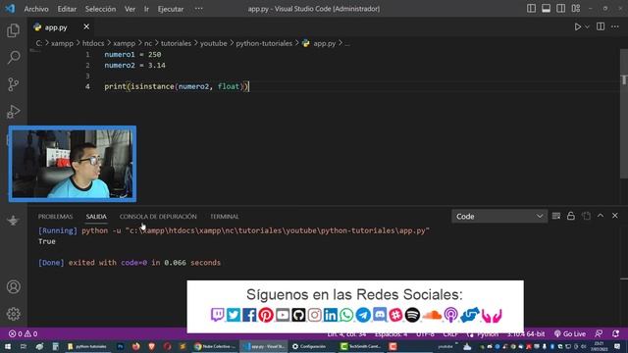This screenshot has height=353, width=628.
Task: Split the editor to the right
Action: tap(601, 26)
